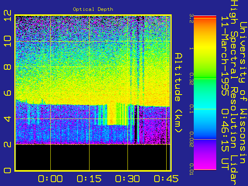The width and height of the screenshot is (248, 186).
Task: Click the time axis label '0:30'
Action: pyautogui.click(x=127, y=179)
